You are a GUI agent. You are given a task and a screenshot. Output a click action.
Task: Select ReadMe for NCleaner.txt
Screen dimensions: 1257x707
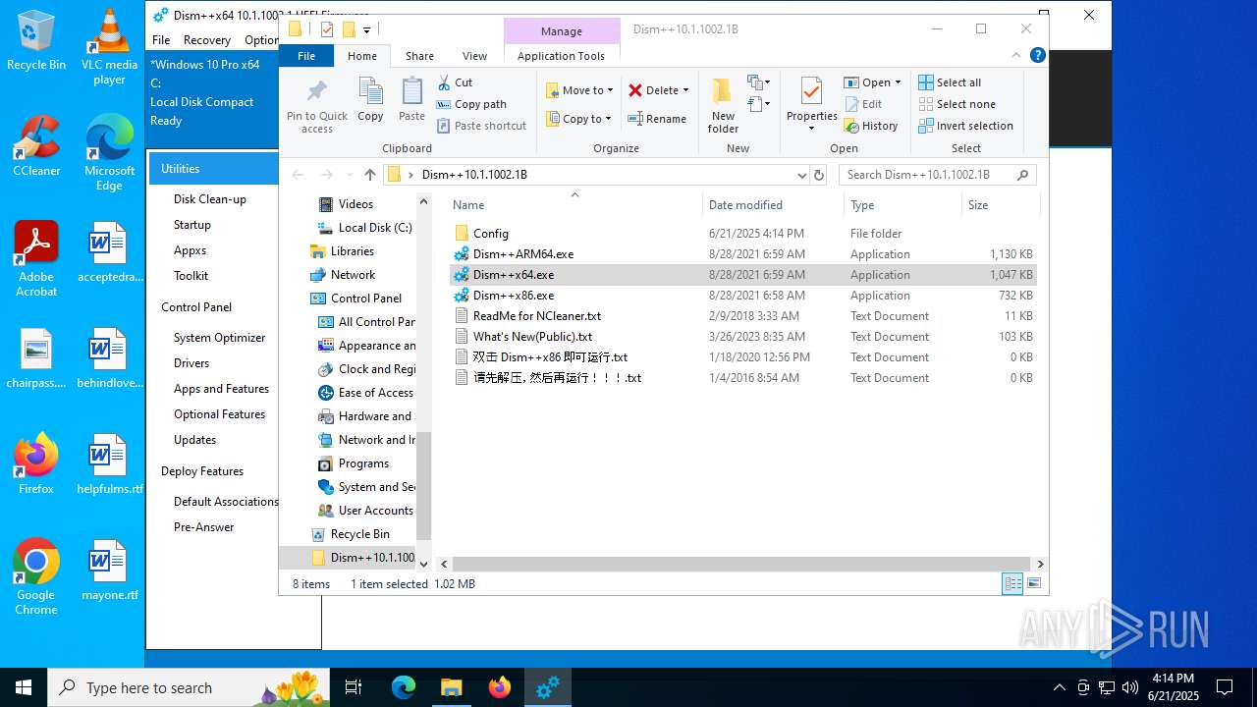pos(742,316)
